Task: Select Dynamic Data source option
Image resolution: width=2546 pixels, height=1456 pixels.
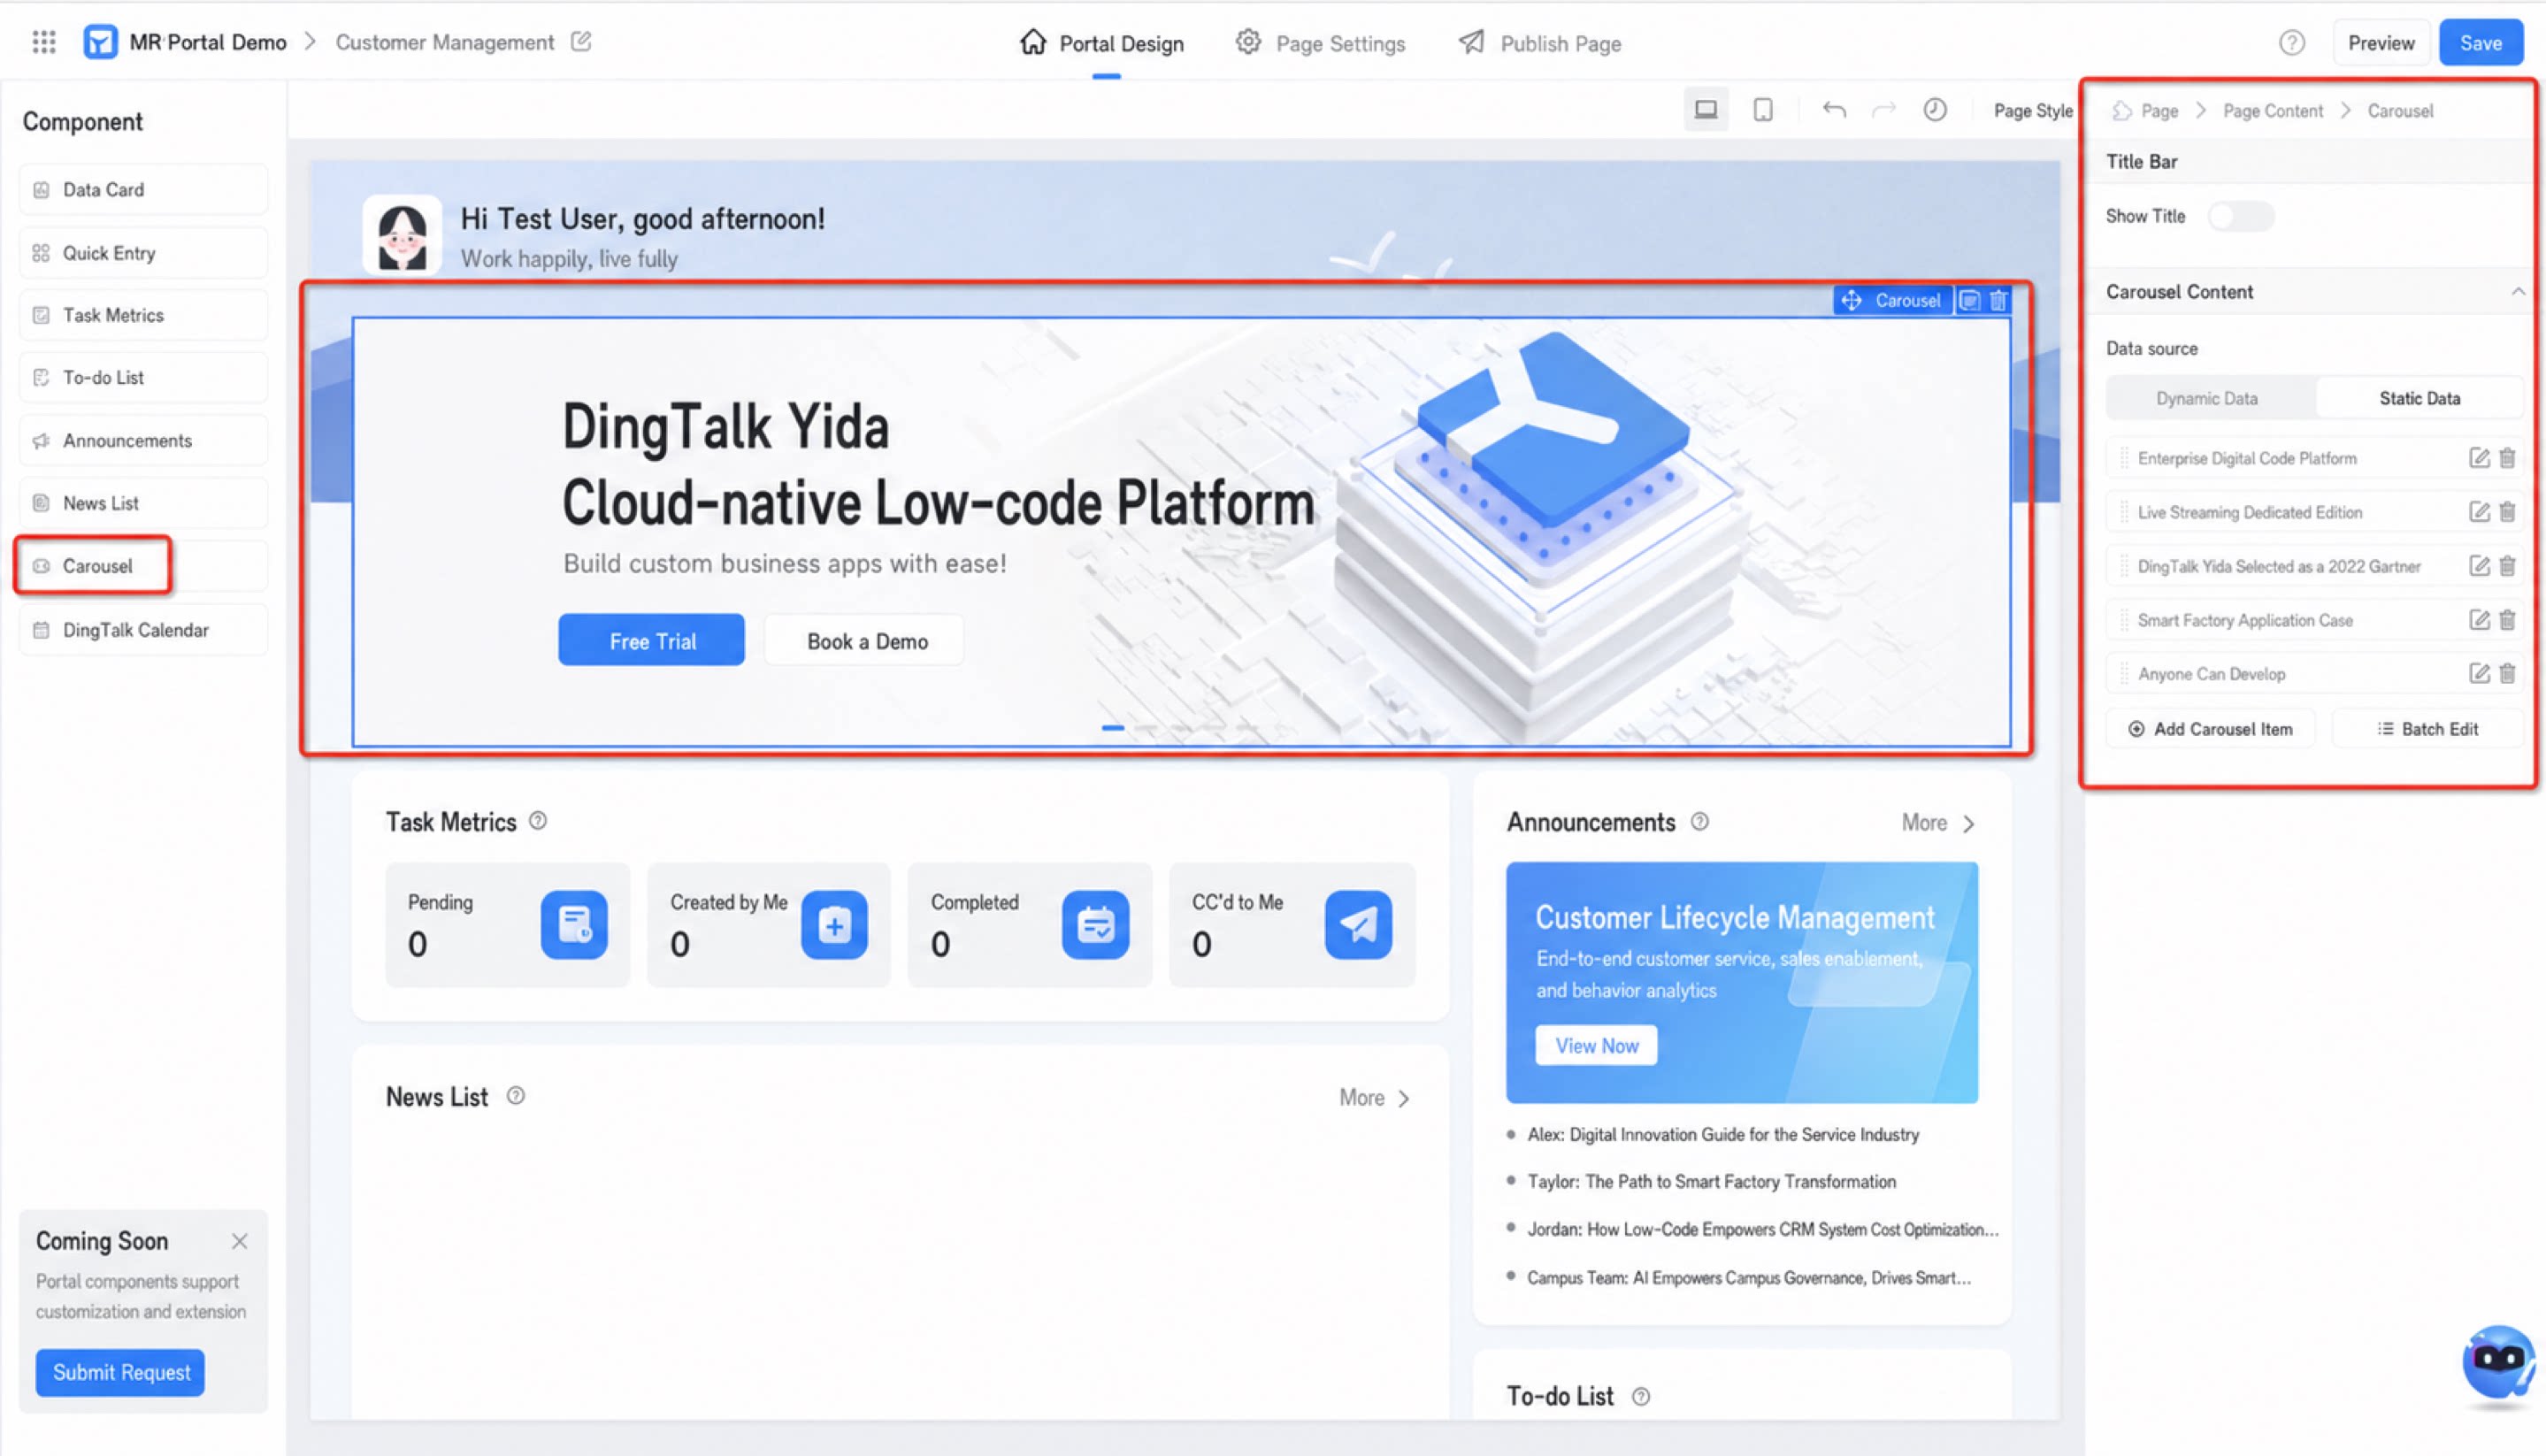Action: coord(2207,398)
